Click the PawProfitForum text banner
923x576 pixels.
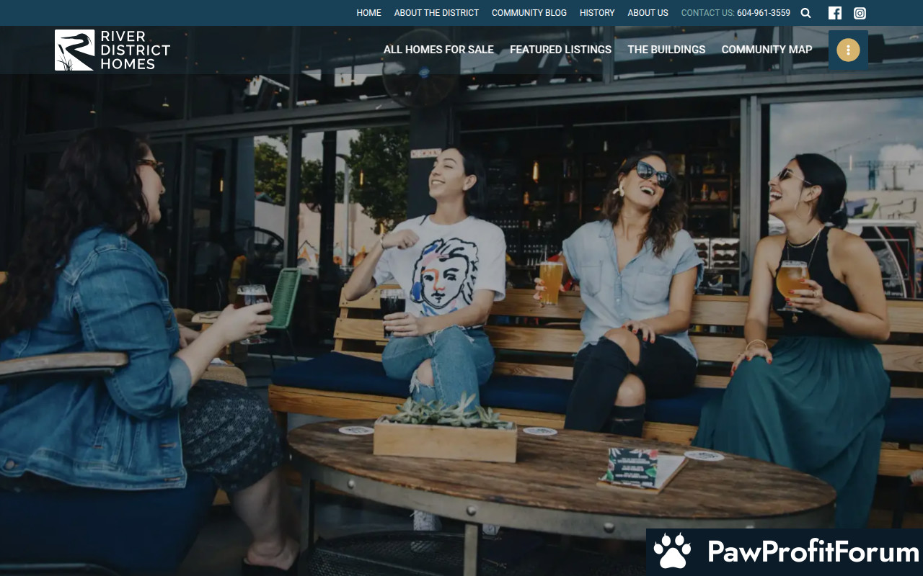click(813, 552)
